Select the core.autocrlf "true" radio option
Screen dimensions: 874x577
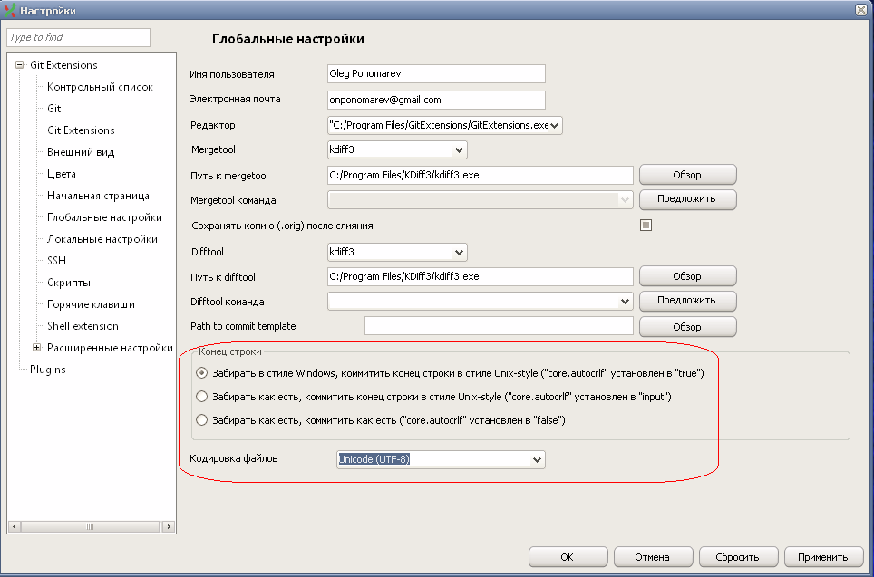point(202,373)
